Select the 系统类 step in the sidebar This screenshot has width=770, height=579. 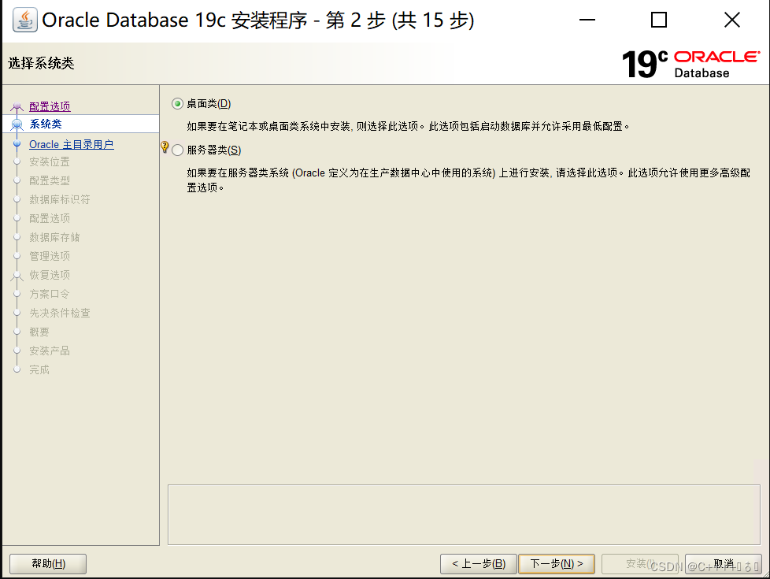[46, 124]
